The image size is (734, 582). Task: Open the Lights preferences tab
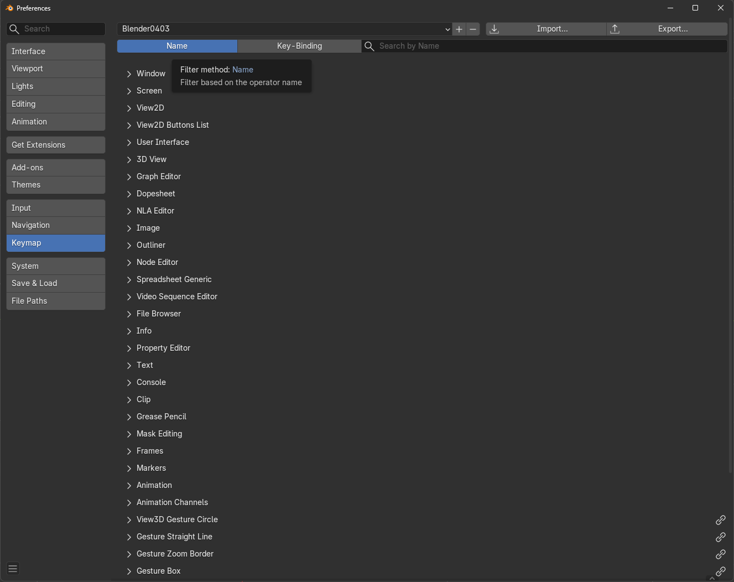tap(56, 86)
